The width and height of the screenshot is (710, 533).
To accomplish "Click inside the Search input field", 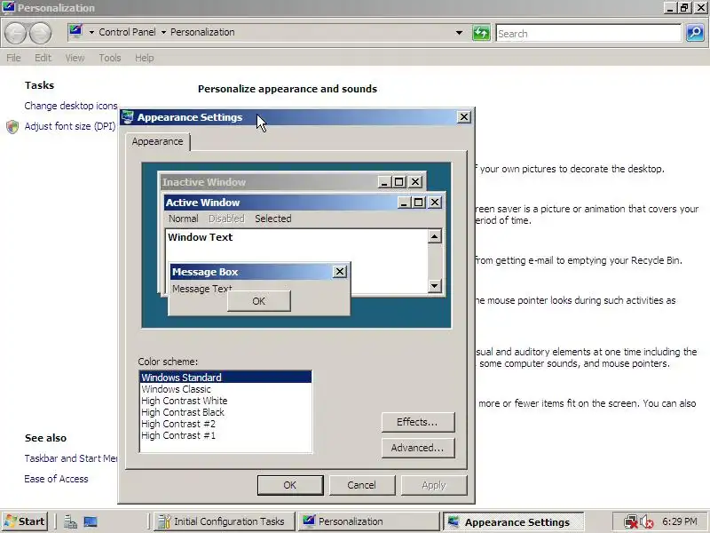I will (588, 34).
